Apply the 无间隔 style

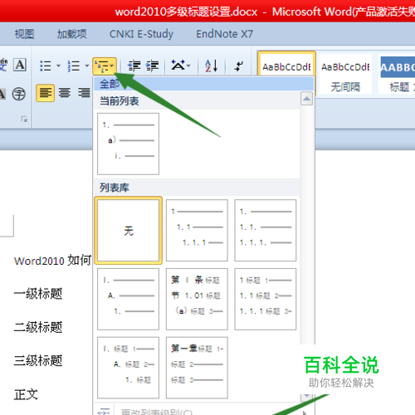click(345, 74)
